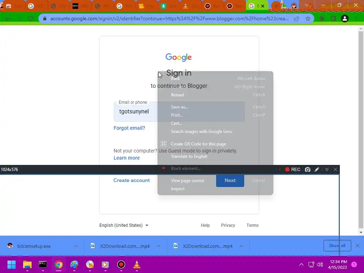The image size is (364, 273).
Task: Click the scrollbar down arrow
Action: (361, 232)
